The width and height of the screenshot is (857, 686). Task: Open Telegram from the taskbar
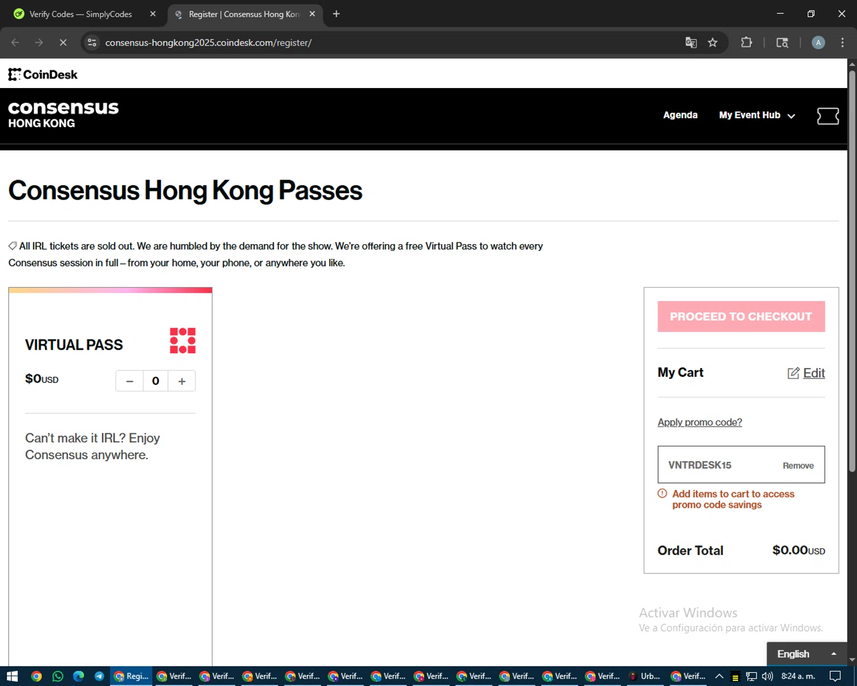coord(99,676)
